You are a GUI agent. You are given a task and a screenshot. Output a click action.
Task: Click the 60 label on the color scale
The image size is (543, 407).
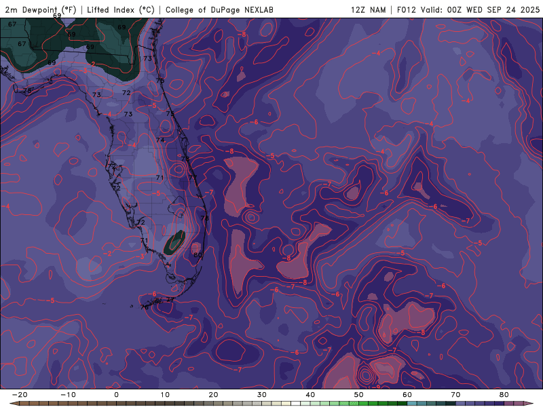pos(407,395)
